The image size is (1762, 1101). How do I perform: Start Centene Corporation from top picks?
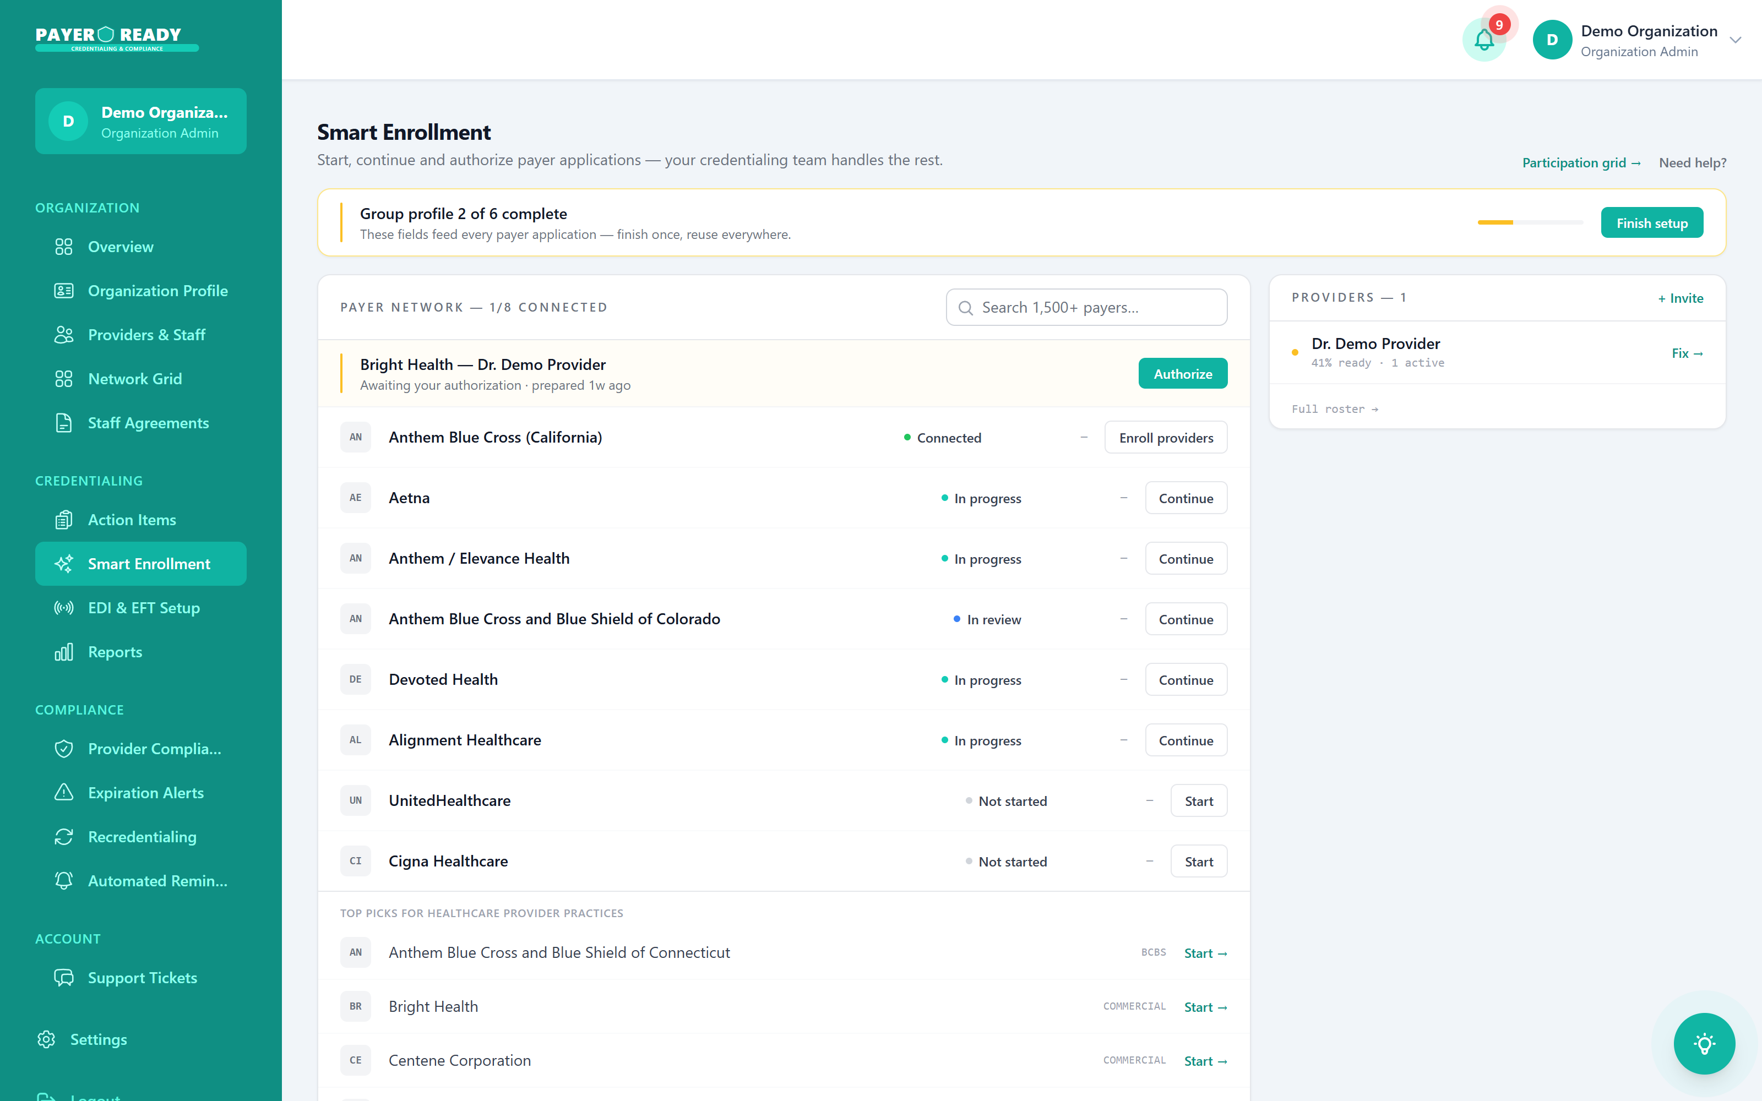pyautogui.click(x=1206, y=1061)
